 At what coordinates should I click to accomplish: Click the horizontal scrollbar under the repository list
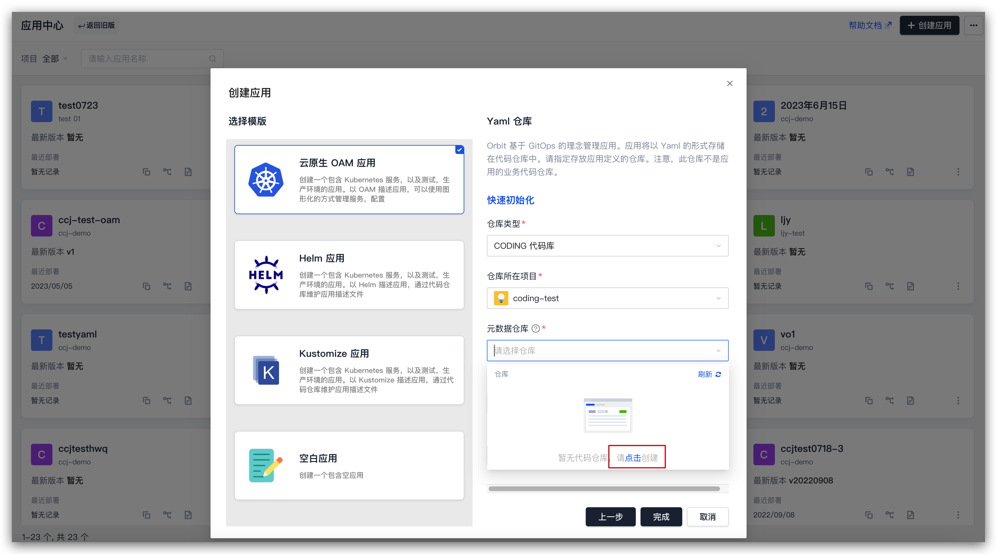tap(604, 488)
